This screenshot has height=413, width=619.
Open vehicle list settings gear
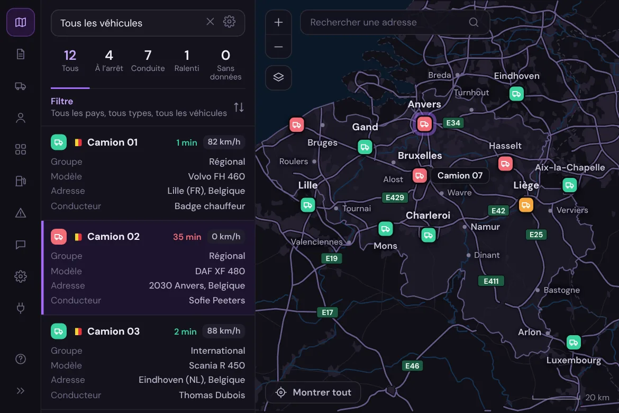tap(230, 22)
